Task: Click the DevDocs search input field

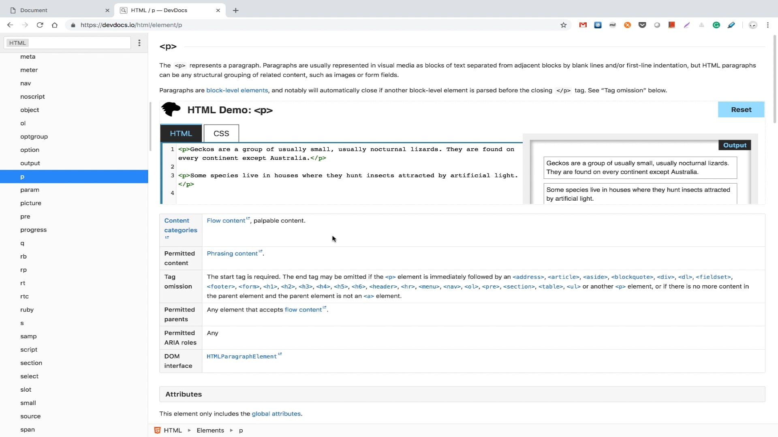Action: [x=79, y=43]
